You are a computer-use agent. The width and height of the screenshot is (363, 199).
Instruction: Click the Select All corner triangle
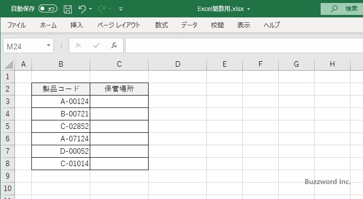pos(8,64)
